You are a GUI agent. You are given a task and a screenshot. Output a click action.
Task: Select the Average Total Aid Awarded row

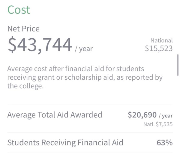90,119
